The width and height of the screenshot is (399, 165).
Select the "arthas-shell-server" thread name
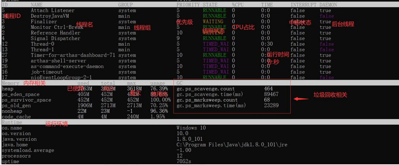pos(58,61)
